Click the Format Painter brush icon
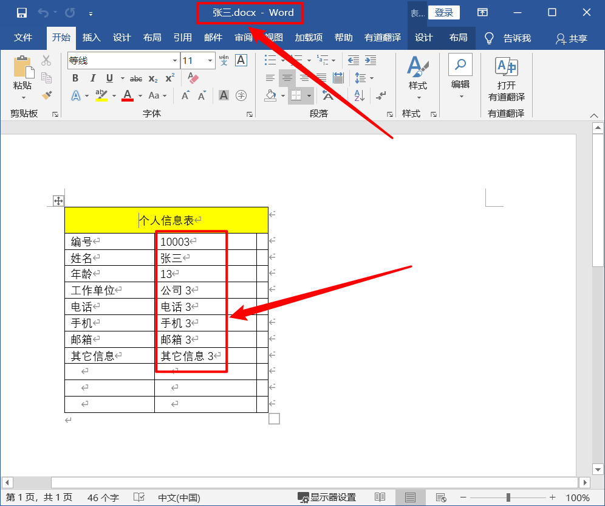This screenshot has width=605, height=506. click(x=47, y=95)
